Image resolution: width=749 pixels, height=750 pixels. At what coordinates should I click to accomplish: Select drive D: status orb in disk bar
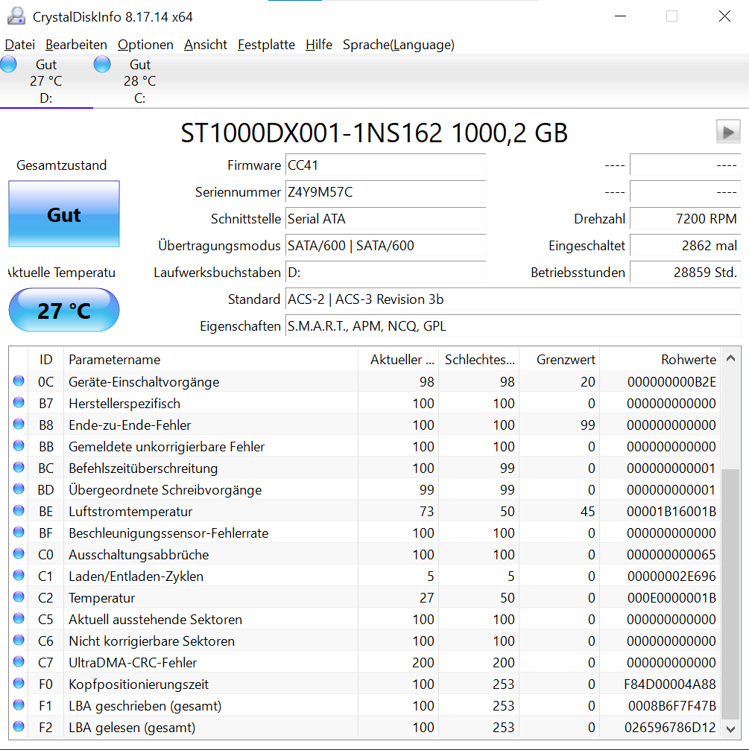(8, 64)
